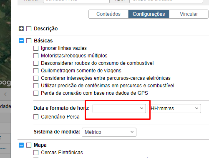Toggle Calendário Persa checkbox

(x=36, y=117)
